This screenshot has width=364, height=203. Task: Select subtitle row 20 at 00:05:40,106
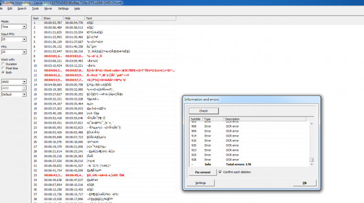tap(104, 113)
